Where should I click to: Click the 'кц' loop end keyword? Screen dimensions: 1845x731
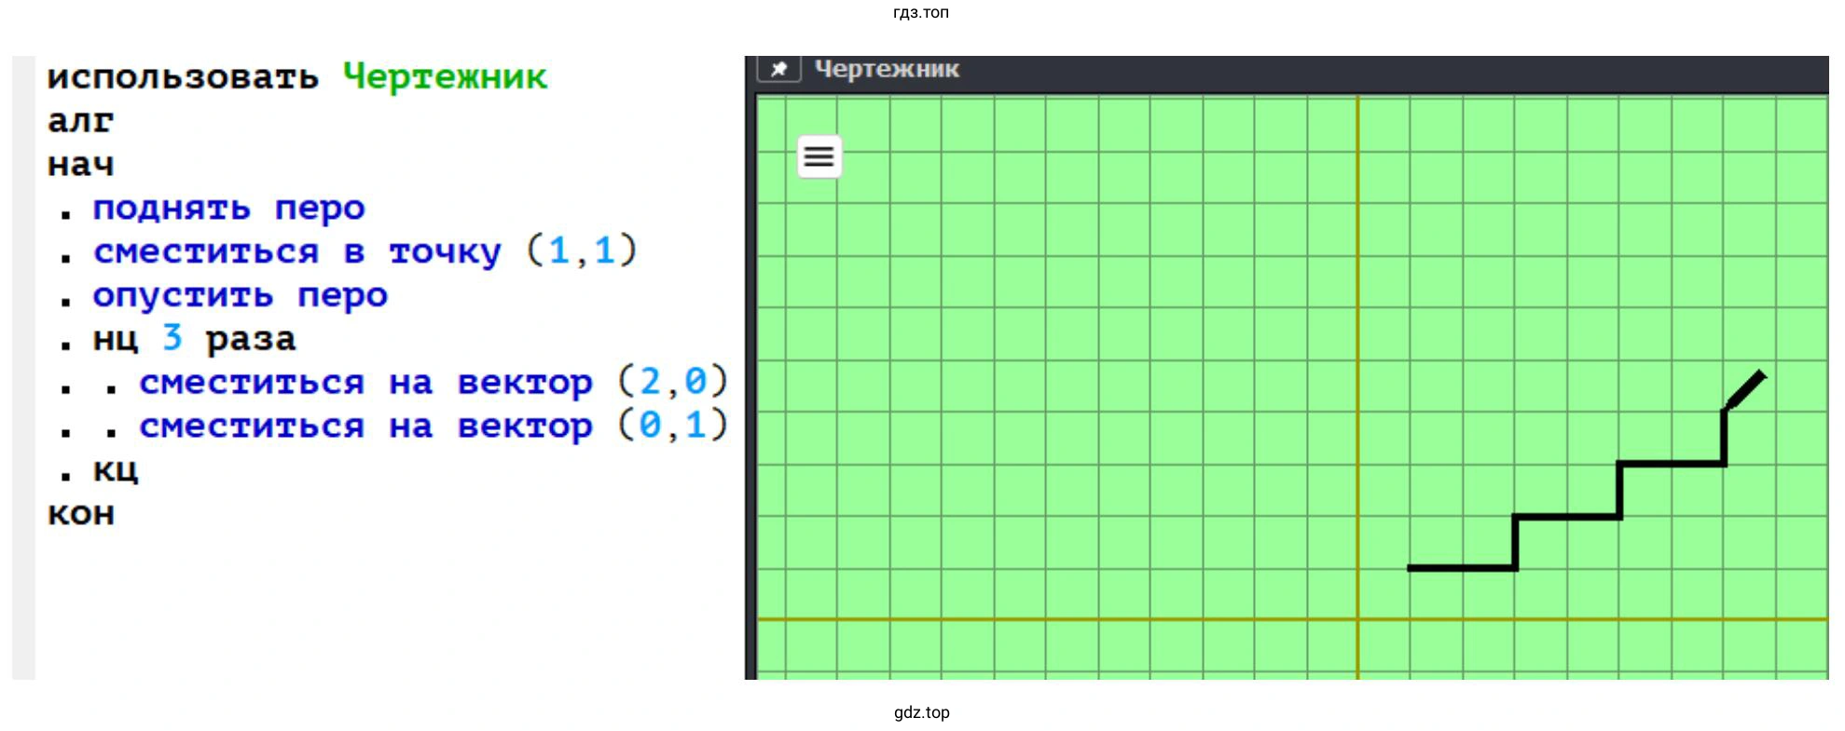(115, 469)
